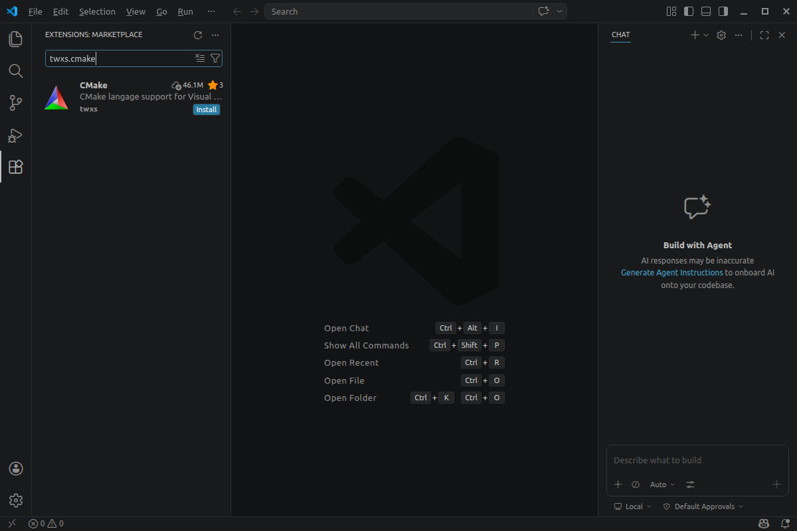
Task: Select the CHAT tab header
Action: 621,35
